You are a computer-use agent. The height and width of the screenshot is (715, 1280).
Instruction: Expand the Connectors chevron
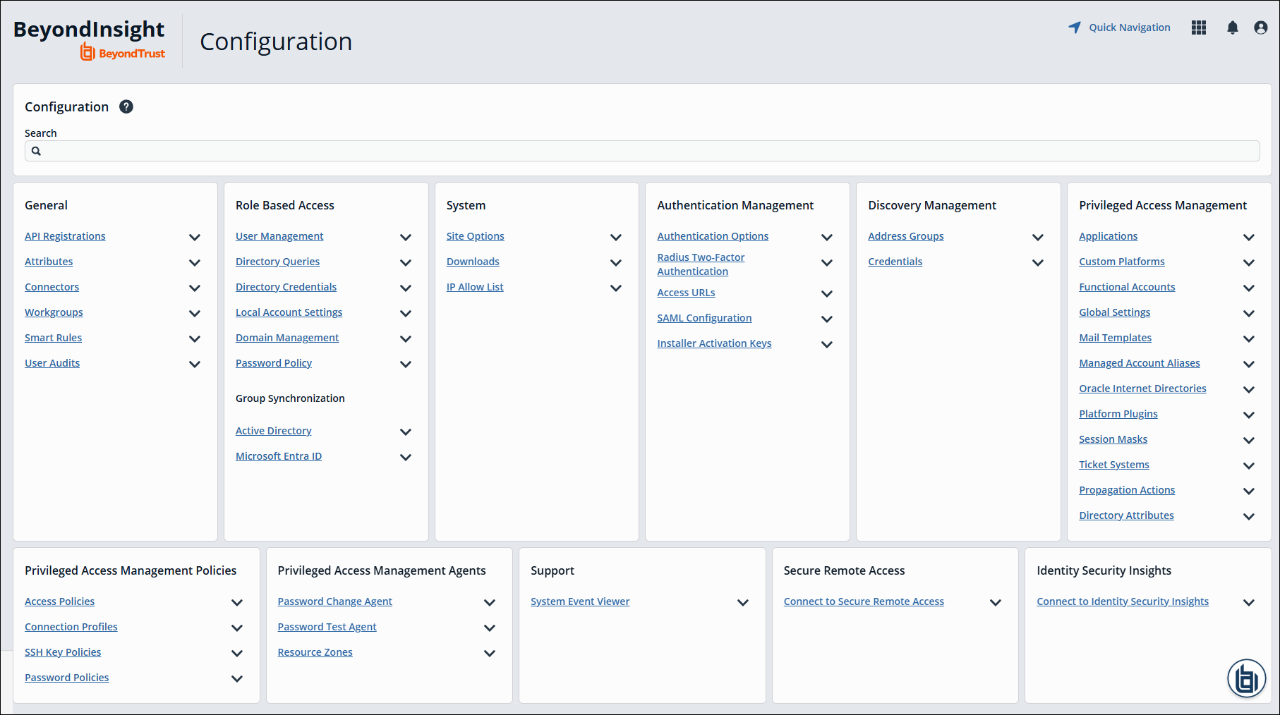pos(195,288)
